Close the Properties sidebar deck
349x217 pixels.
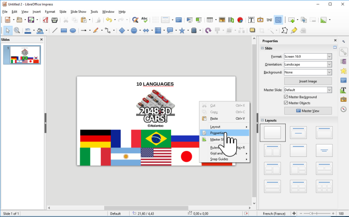[335, 40]
